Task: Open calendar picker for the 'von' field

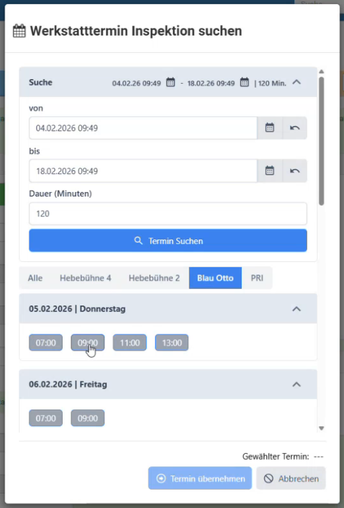Action: pos(270,127)
